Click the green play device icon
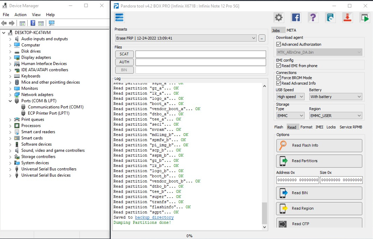 point(364,17)
